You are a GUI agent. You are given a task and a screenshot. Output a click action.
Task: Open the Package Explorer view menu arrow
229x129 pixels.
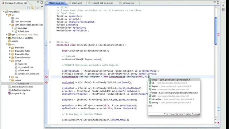[42, 7]
